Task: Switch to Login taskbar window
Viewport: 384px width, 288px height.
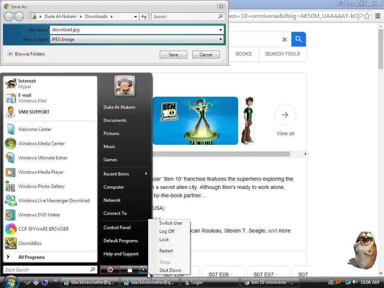Action: pos(209,282)
